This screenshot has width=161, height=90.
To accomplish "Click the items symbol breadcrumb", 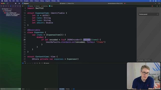I will coord(51,6).
